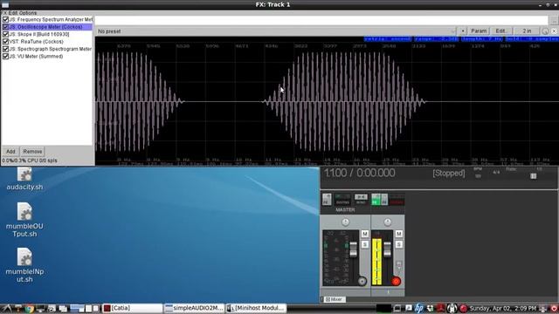The image size is (559, 314).
Task: Bypass VST: ReaTune (Cockos) via its checkbox
Action: 5,42
